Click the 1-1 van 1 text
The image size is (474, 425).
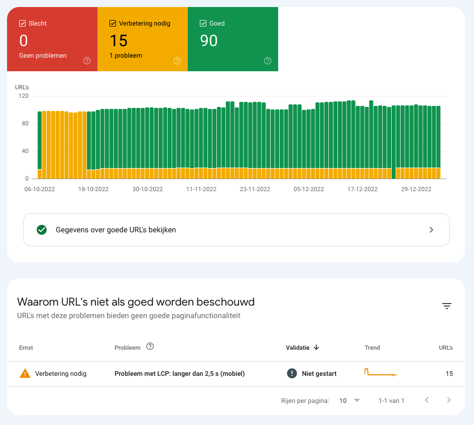pyautogui.click(x=391, y=401)
